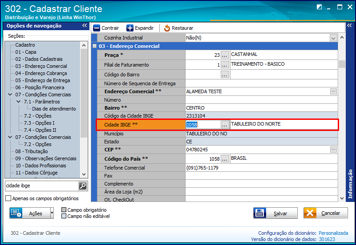
Task: Click the search magnifier icon
Action: point(83,186)
